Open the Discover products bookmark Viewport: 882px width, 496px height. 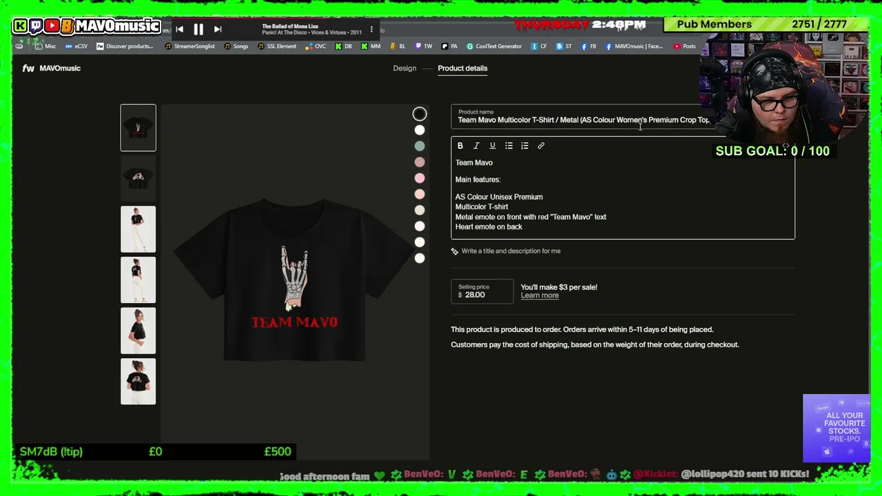point(125,46)
